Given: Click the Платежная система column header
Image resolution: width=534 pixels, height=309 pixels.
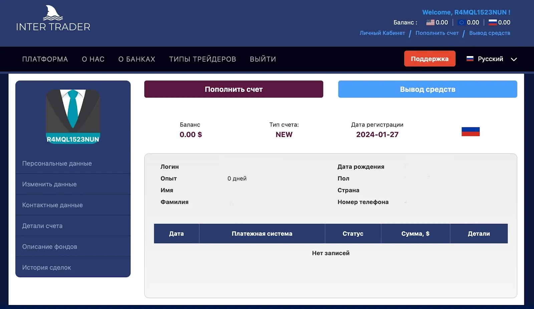Looking at the screenshot, I should 262,234.
